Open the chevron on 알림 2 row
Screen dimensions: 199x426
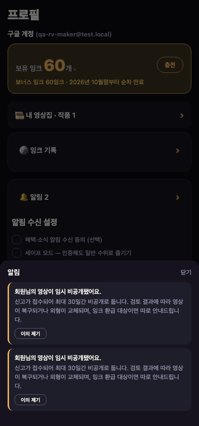[x=178, y=197]
